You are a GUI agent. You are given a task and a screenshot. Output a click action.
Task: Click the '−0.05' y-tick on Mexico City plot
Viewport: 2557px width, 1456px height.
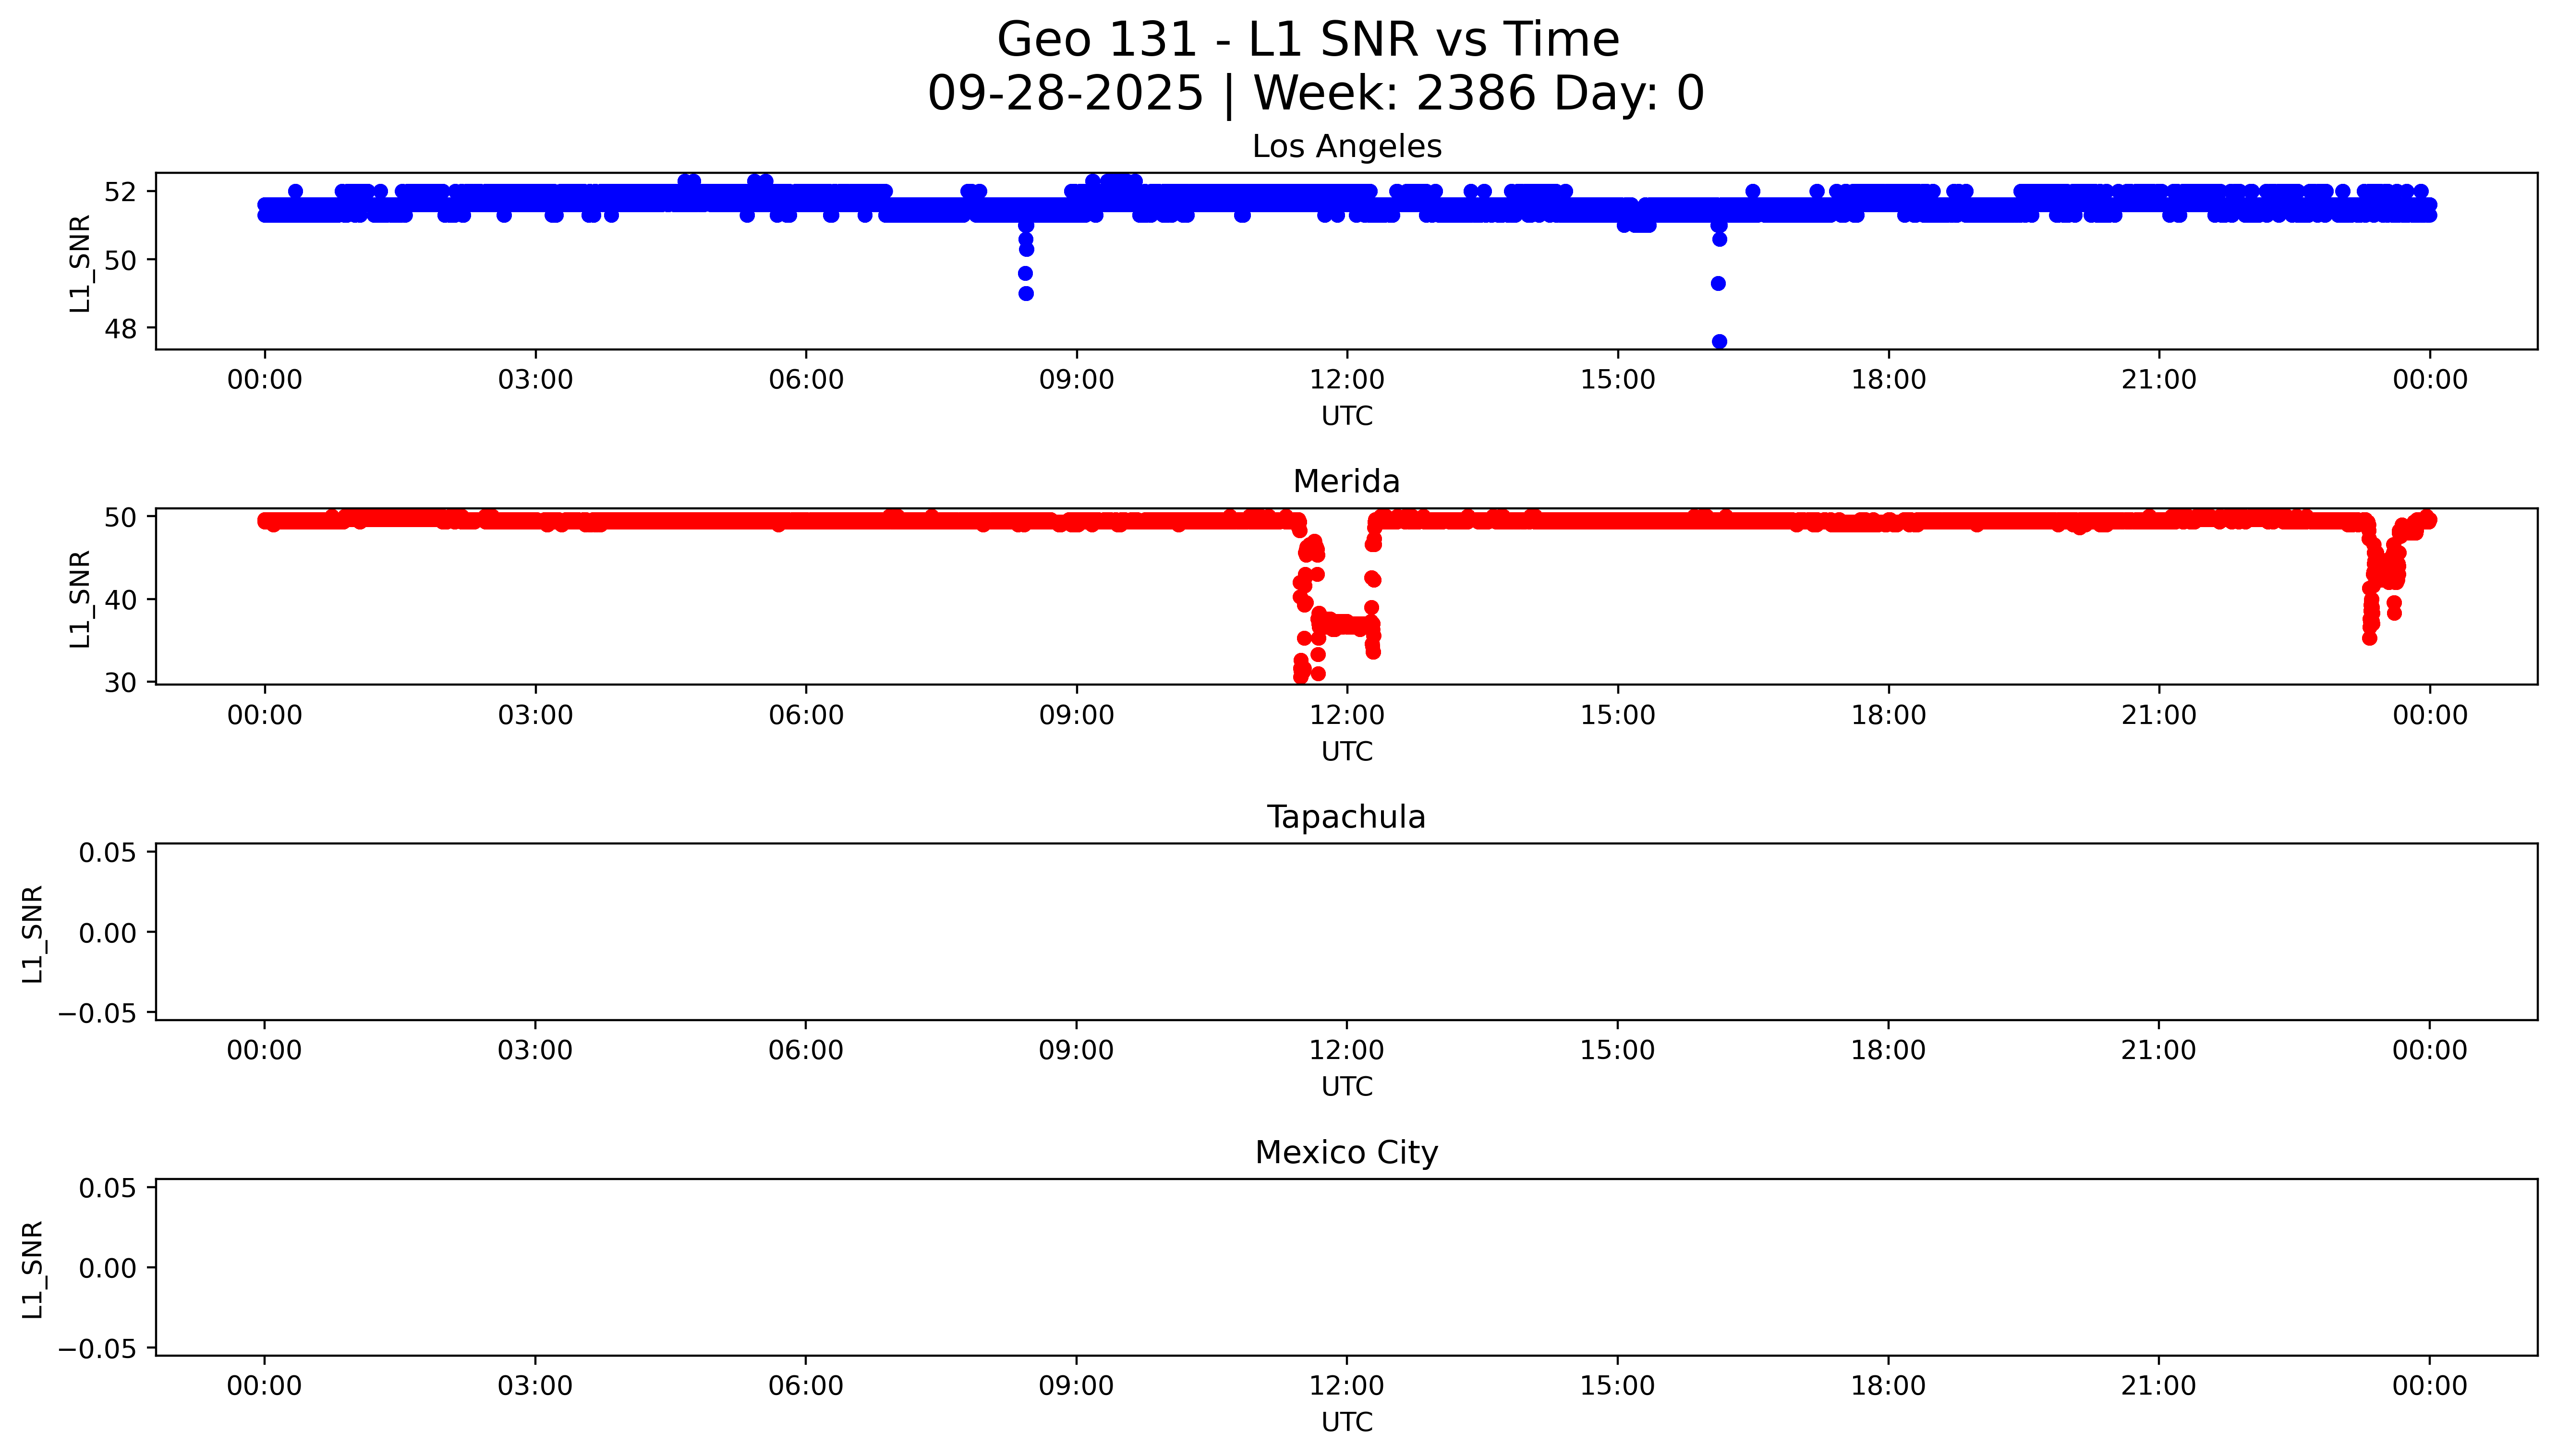[x=98, y=1349]
